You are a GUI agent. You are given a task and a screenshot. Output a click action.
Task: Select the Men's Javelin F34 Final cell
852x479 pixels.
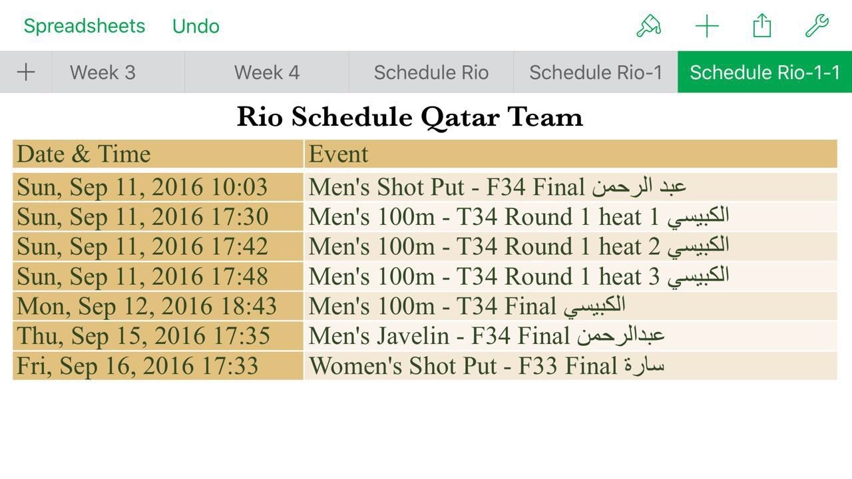pyautogui.click(x=571, y=336)
